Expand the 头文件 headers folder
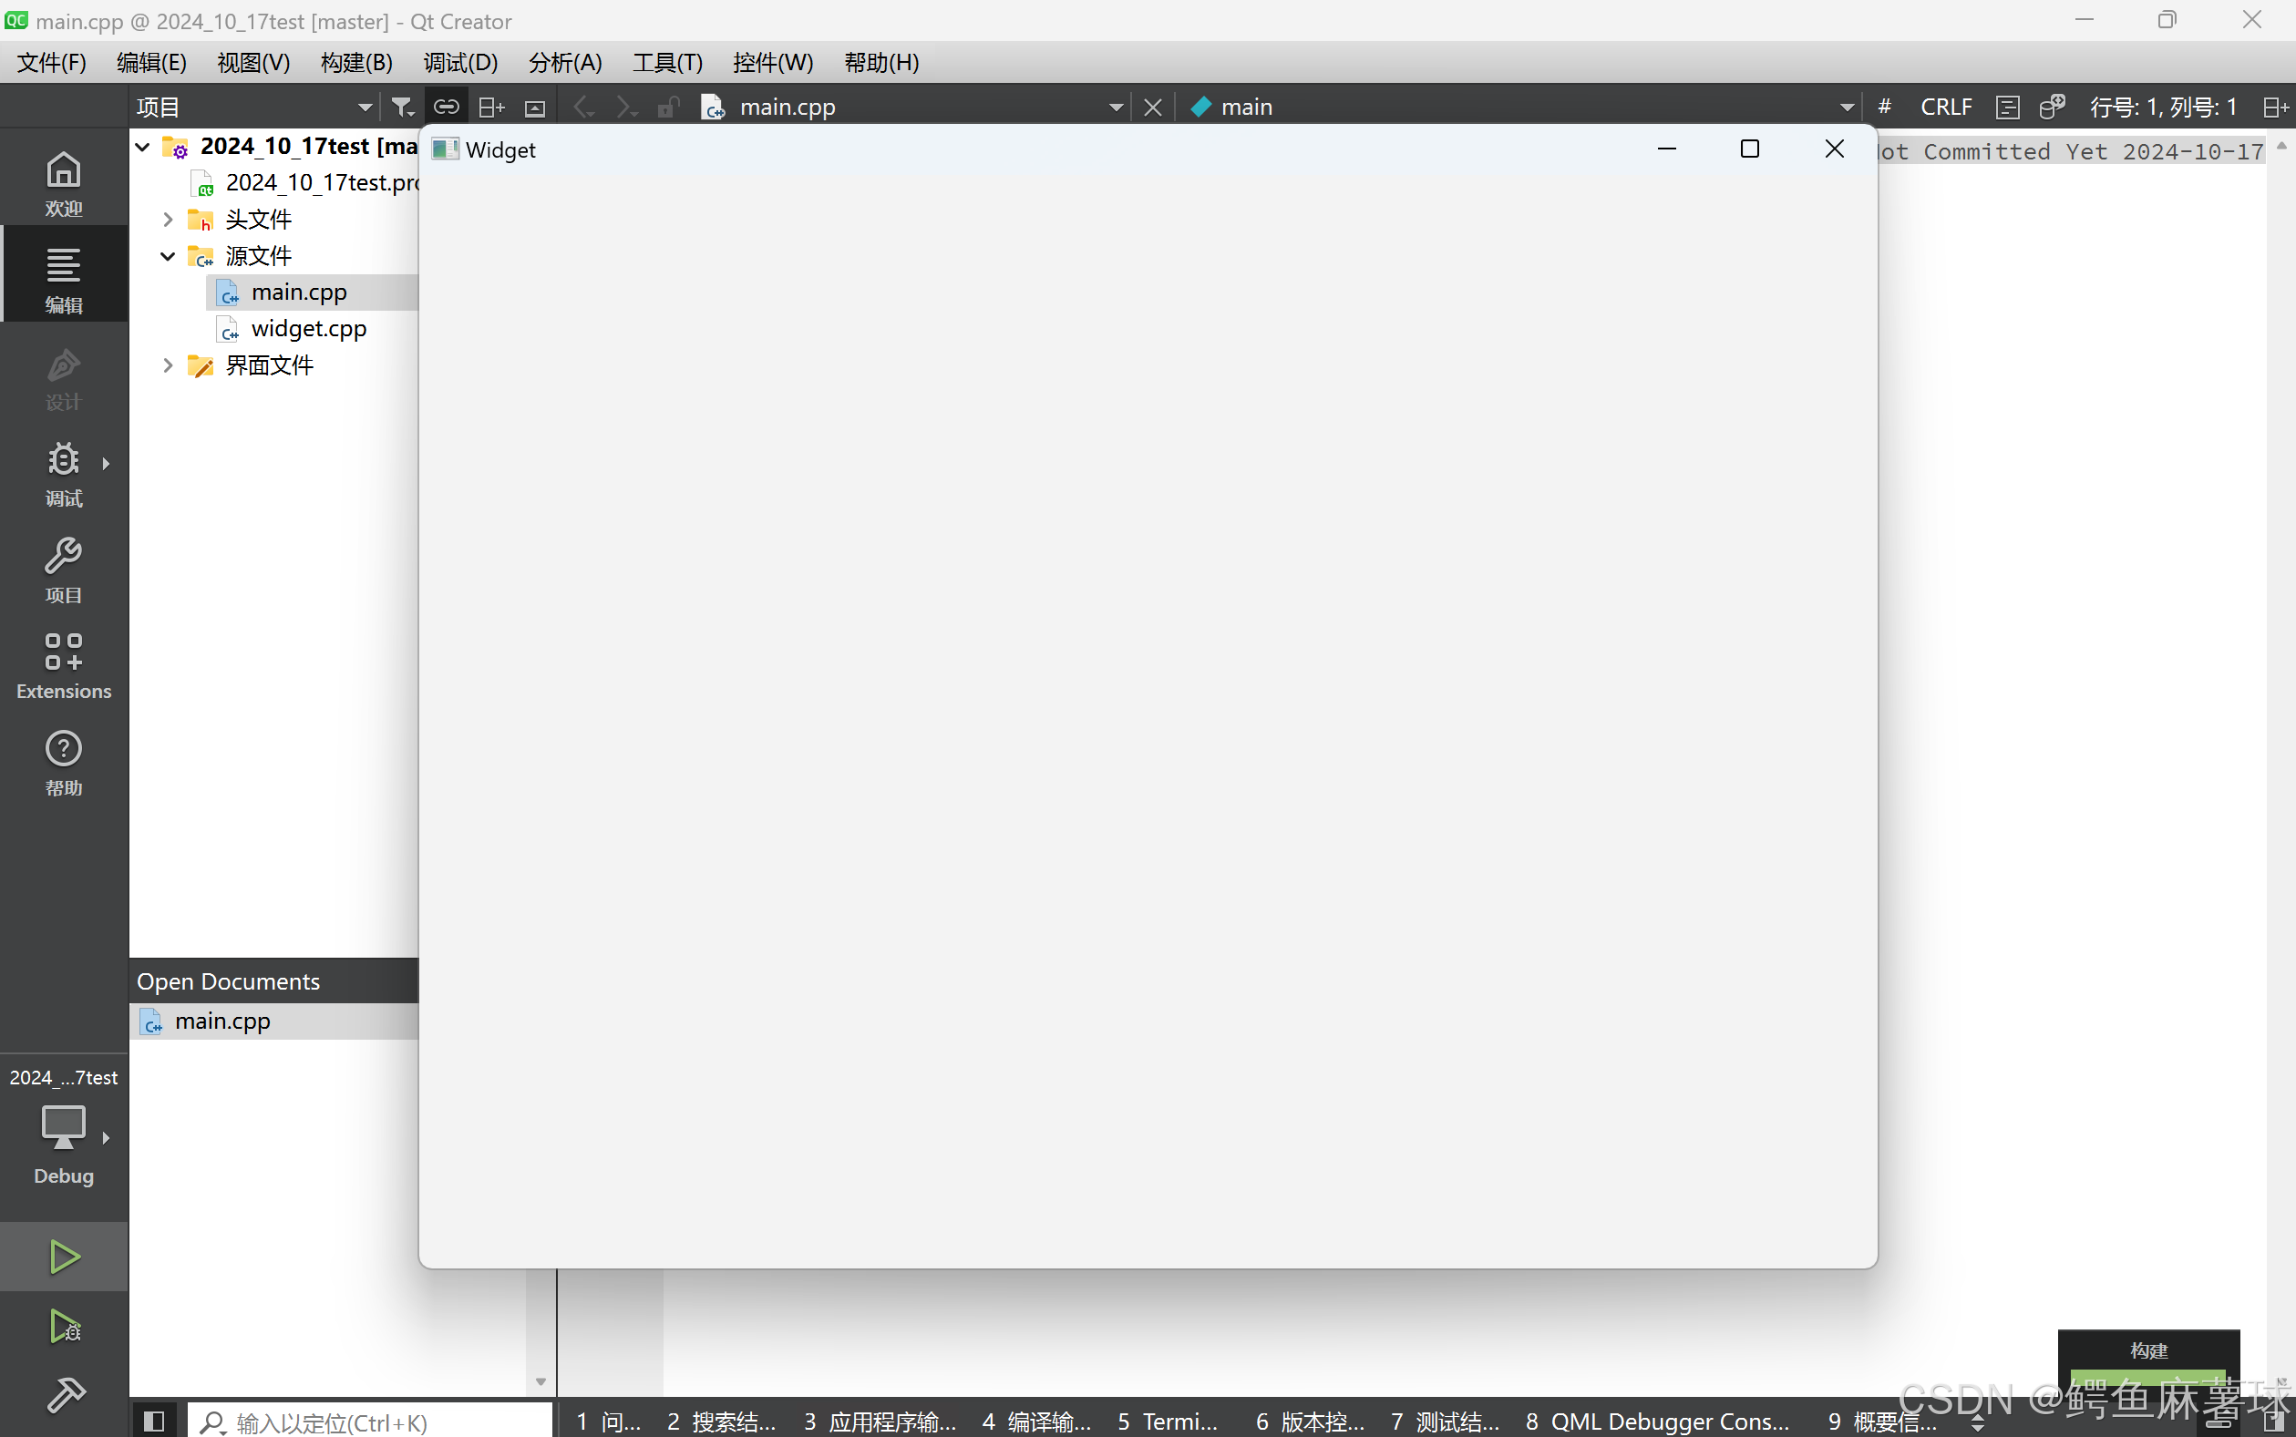This screenshot has height=1437, width=2296. point(168,220)
